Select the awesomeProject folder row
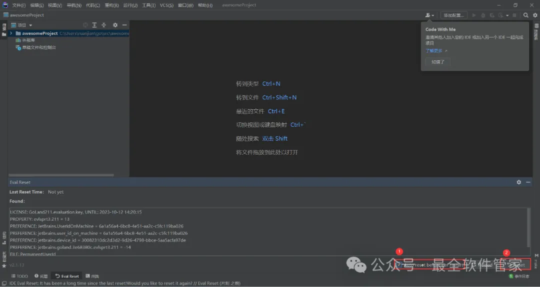Screen dimensions: 540x287 pos(69,33)
